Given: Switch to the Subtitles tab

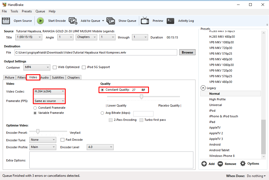Looking at the screenshot, I should pos(58,77).
